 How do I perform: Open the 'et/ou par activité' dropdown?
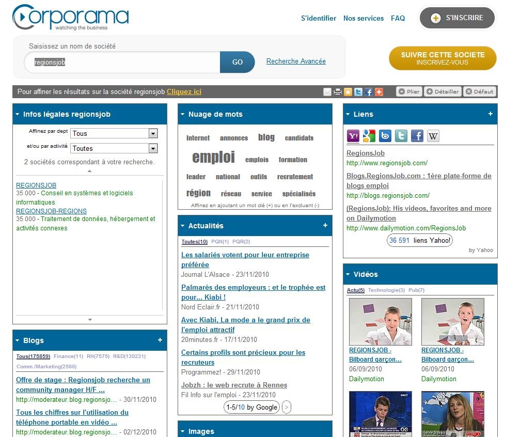pyautogui.click(x=114, y=148)
